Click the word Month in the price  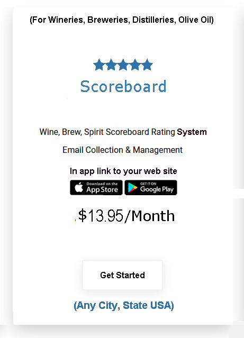point(153,216)
